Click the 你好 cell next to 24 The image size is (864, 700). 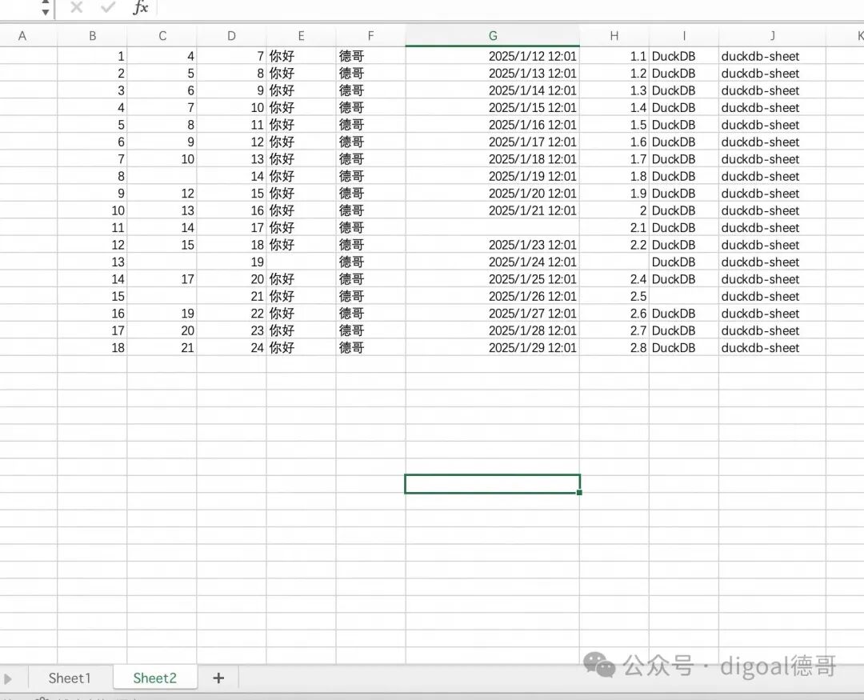coord(301,348)
